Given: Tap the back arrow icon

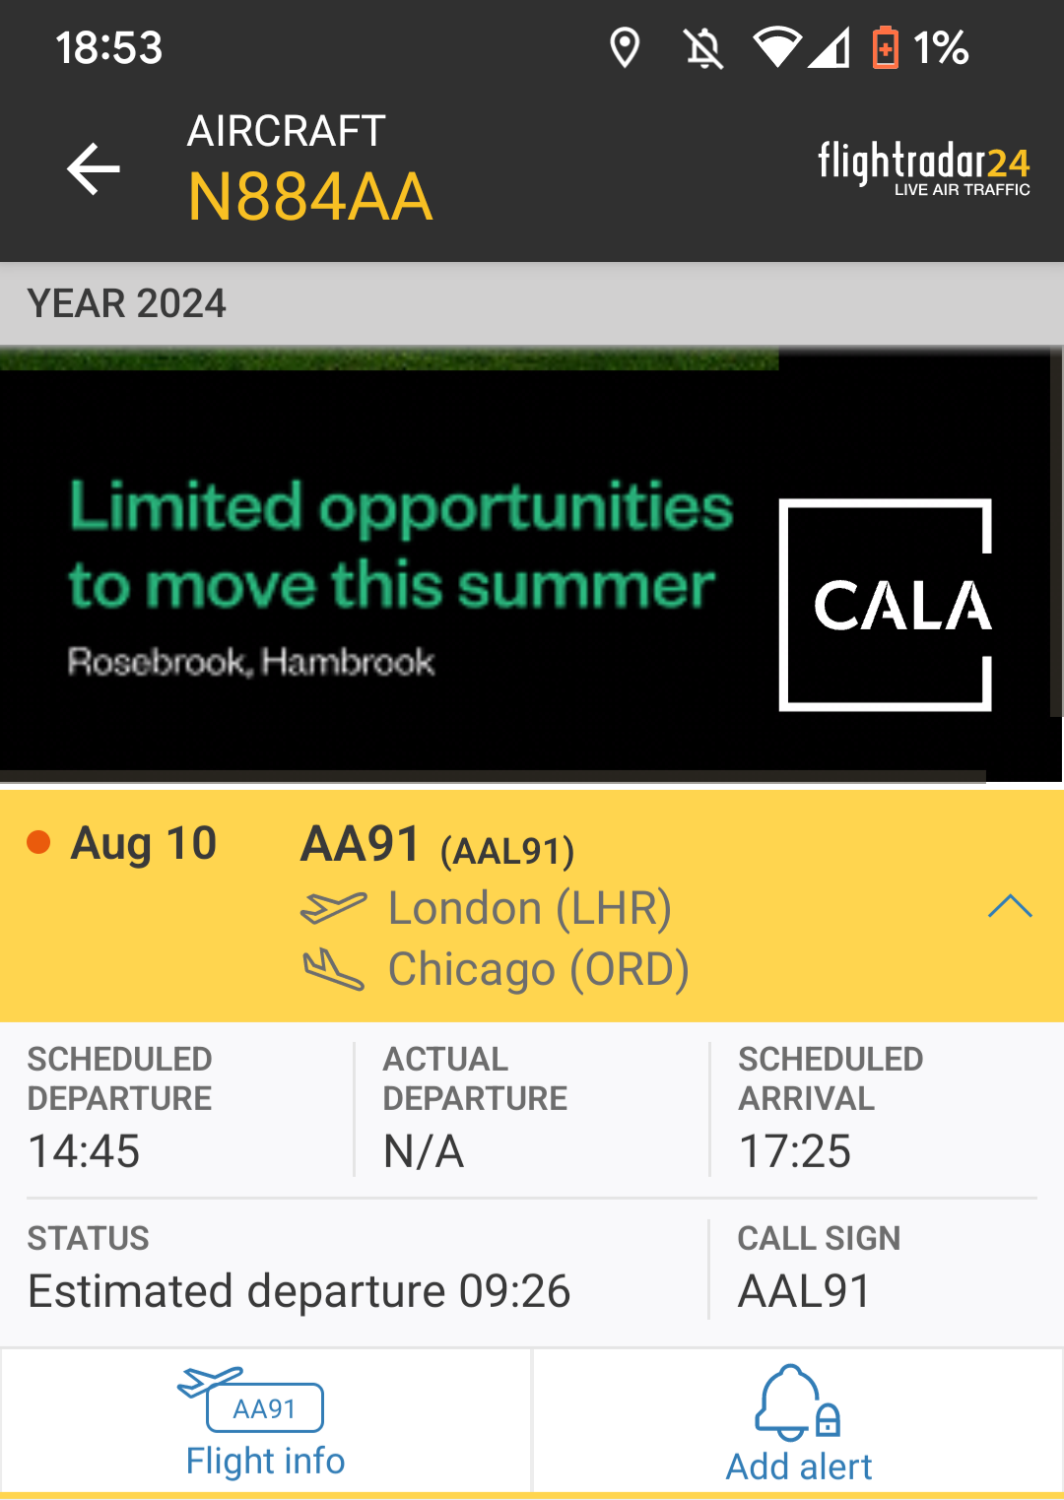Looking at the screenshot, I should pos(94,168).
